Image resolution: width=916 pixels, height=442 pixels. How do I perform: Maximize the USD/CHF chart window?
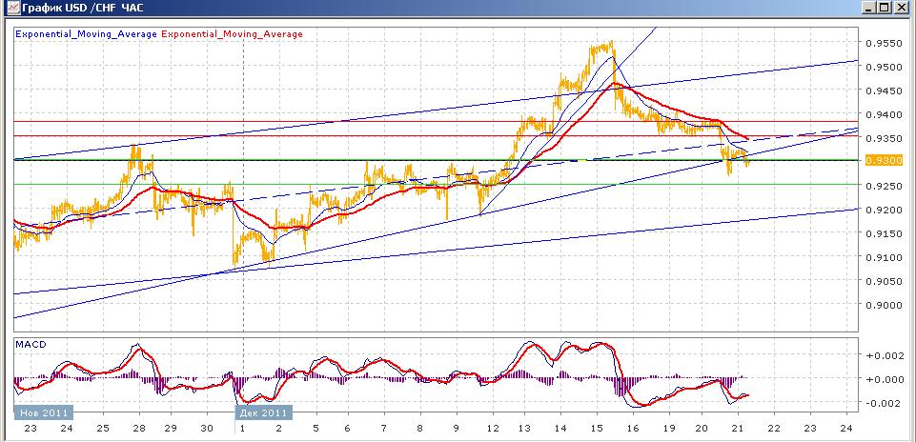(885, 8)
